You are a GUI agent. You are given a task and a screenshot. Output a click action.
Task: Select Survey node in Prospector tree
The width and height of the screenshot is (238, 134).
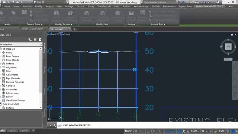(9, 97)
